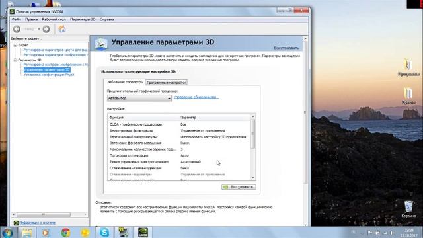
Task: Switch to Skype in the taskbar
Action: click(104, 233)
